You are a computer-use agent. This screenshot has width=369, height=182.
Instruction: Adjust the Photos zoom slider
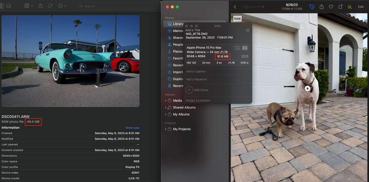(x=252, y=7)
